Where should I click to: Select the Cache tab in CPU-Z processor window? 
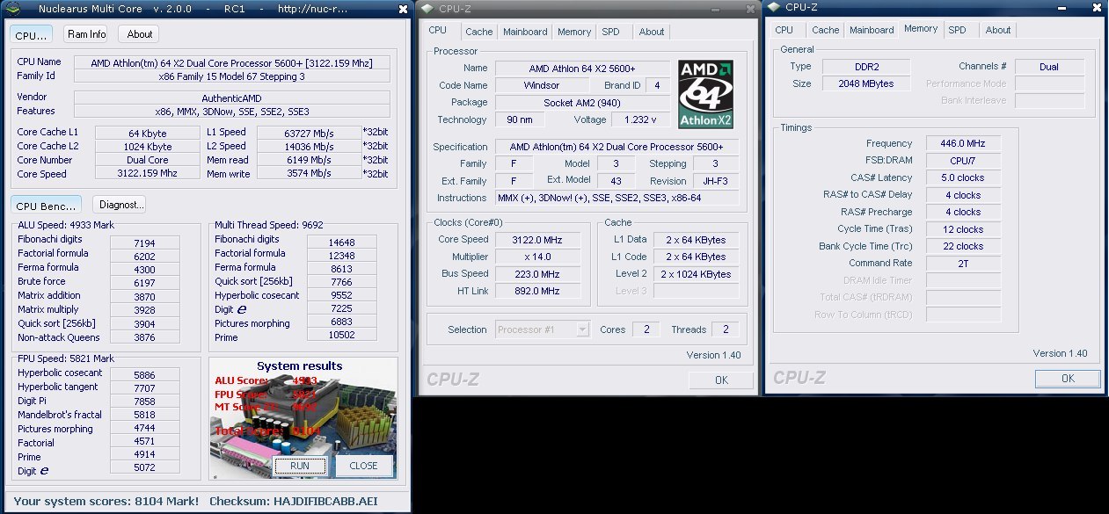(x=479, y=32)
